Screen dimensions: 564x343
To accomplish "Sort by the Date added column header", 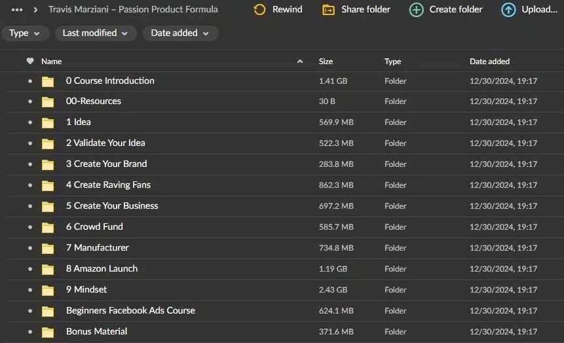I will click(489, 62).
